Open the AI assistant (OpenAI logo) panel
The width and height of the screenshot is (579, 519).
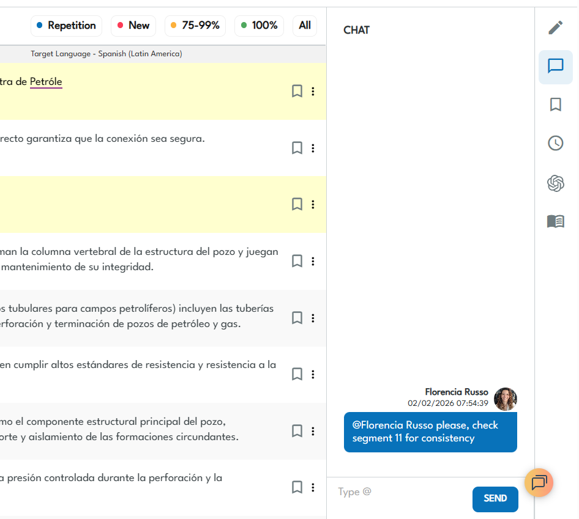(555, 183)
